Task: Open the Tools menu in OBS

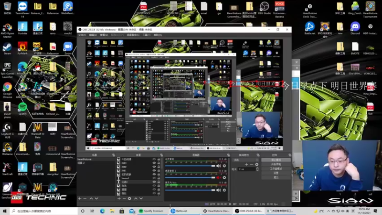Action: tap(147, 35)
